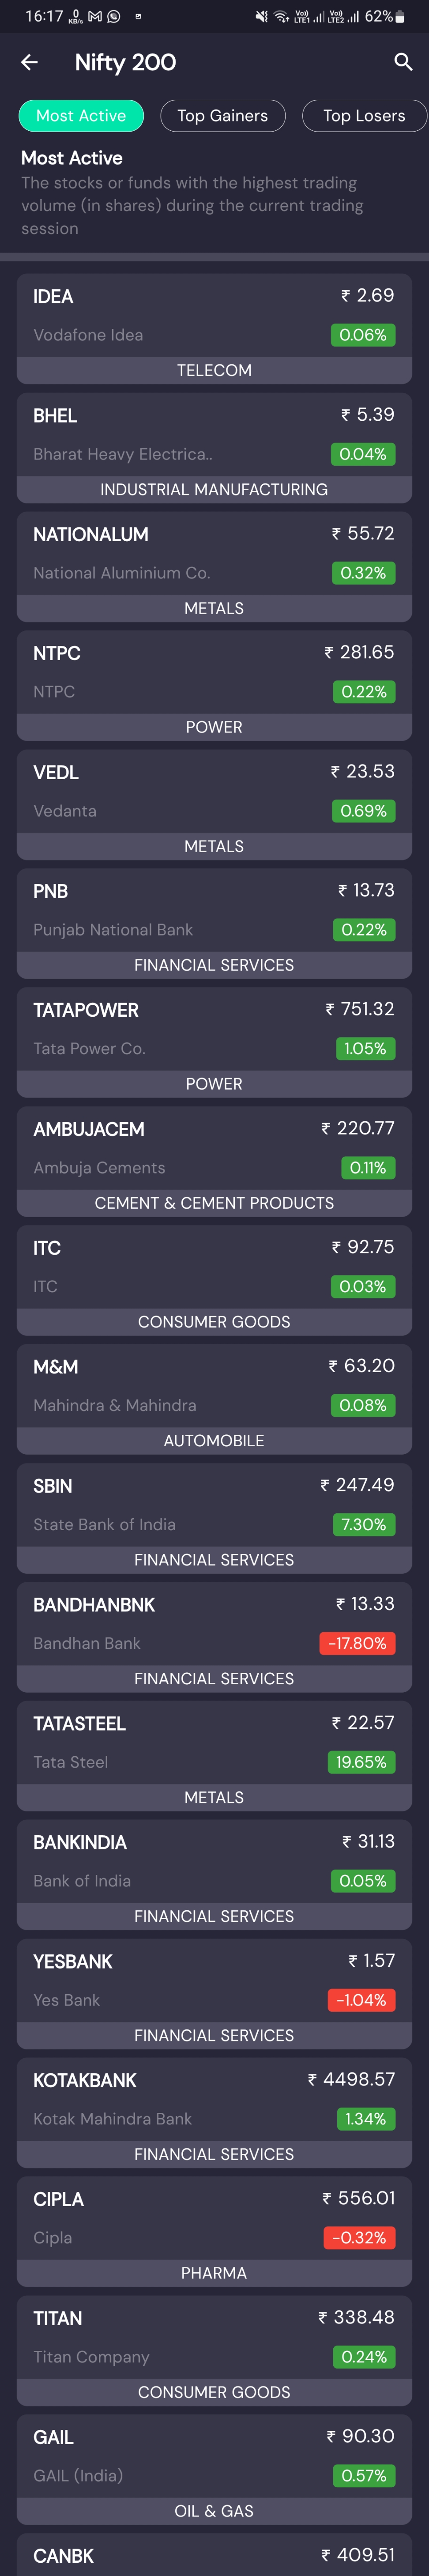Image resolution: width=429 pixels, height=2576 pixels.
Task: Open the SBIN State Bank of India card
Action: click(x=214, y=1504)
